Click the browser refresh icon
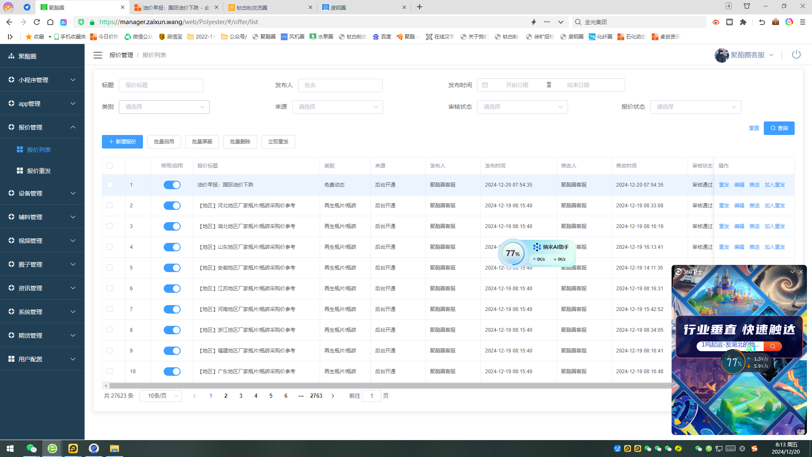 37,22
